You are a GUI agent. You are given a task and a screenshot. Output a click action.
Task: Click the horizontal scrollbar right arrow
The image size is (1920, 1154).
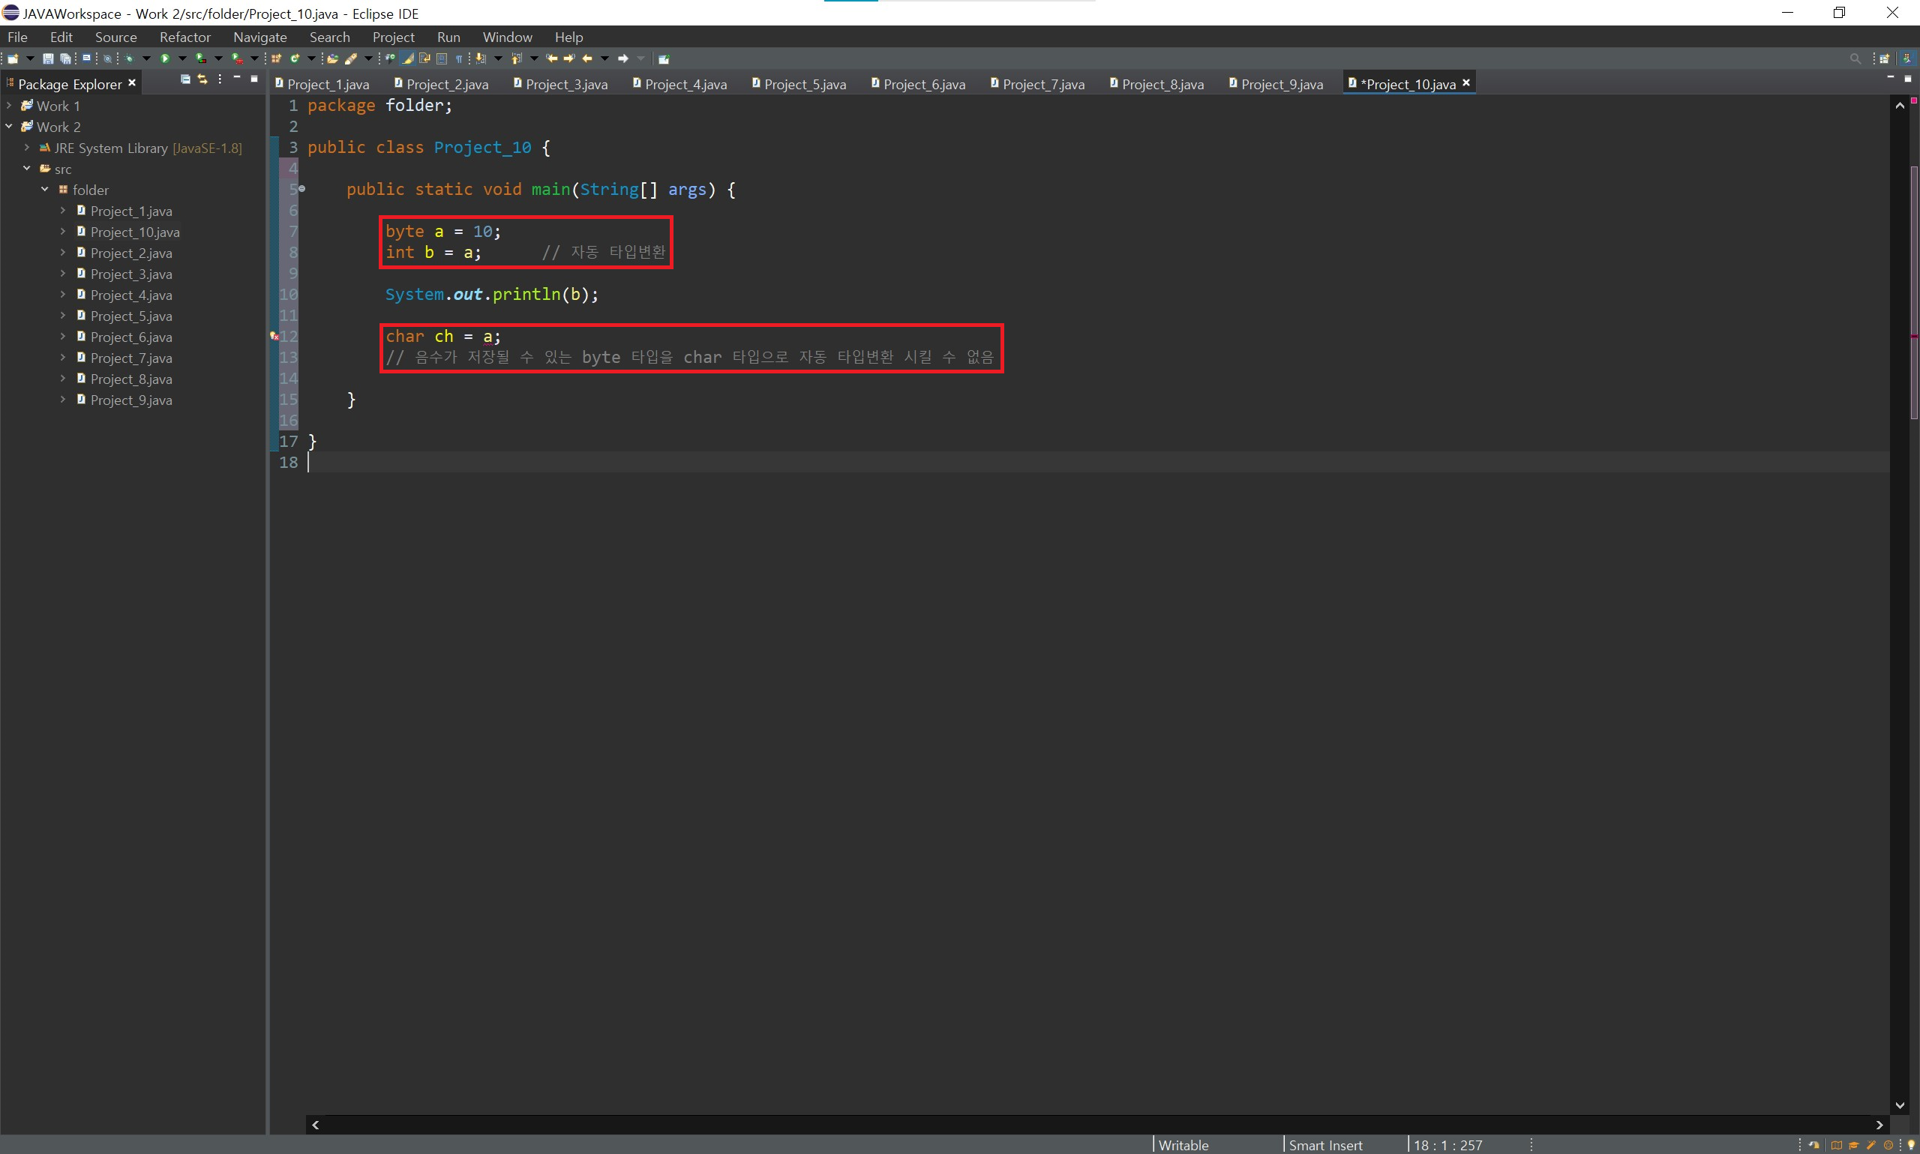(x=1879, y=1125)
